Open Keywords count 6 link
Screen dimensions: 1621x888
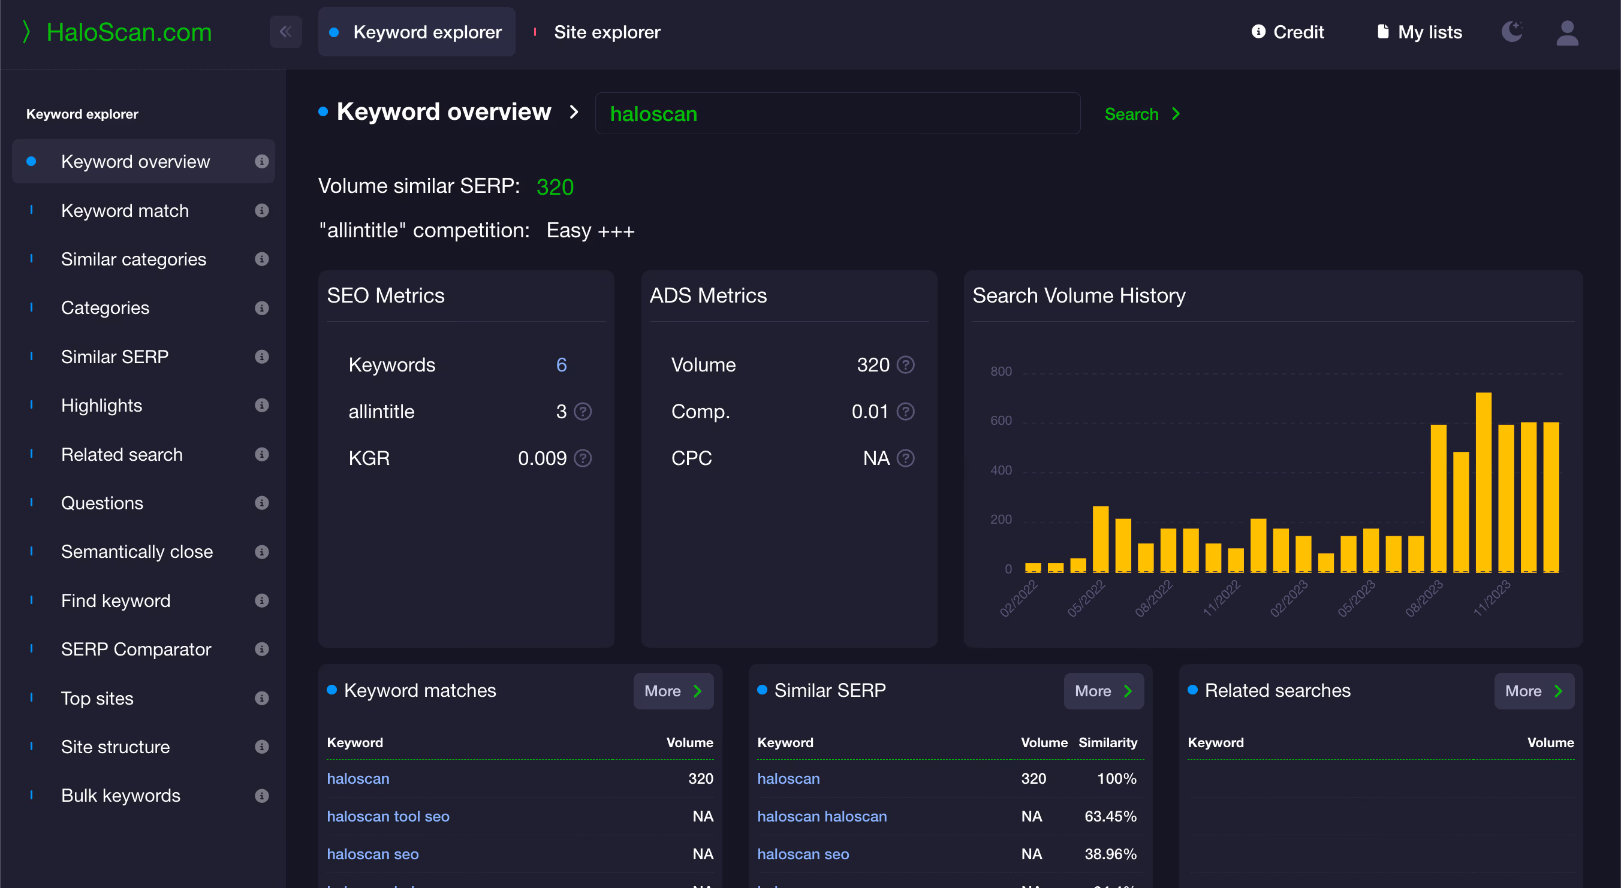561,365
